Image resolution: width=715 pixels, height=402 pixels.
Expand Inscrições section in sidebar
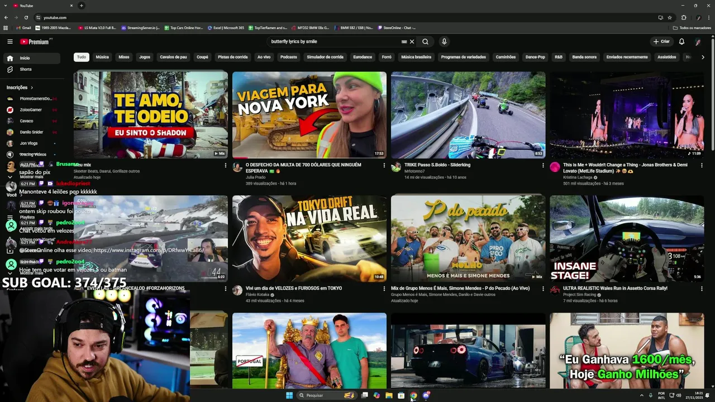click(x=20, y=88)
